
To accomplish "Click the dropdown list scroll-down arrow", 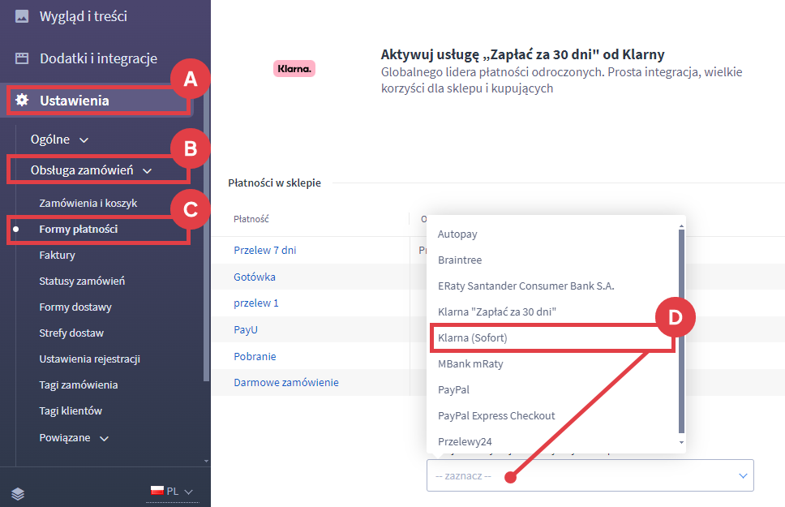I will 681,443.
